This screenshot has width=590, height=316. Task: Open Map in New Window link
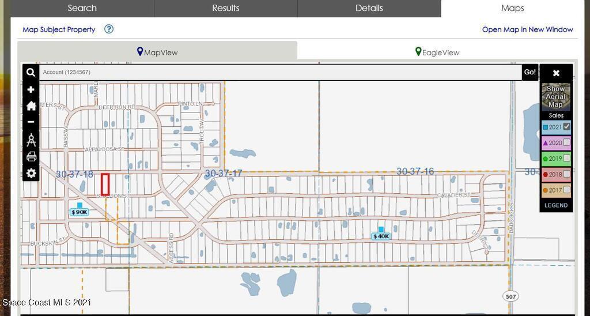527,29
